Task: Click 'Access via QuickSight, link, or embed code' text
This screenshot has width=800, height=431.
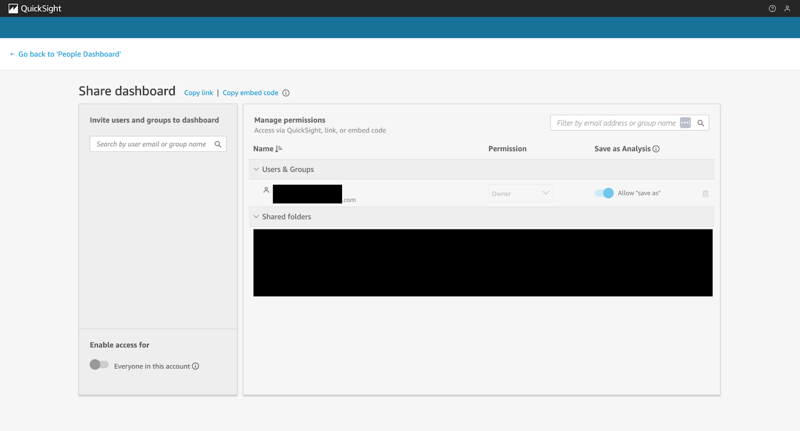Action: (x=320, y=130)
